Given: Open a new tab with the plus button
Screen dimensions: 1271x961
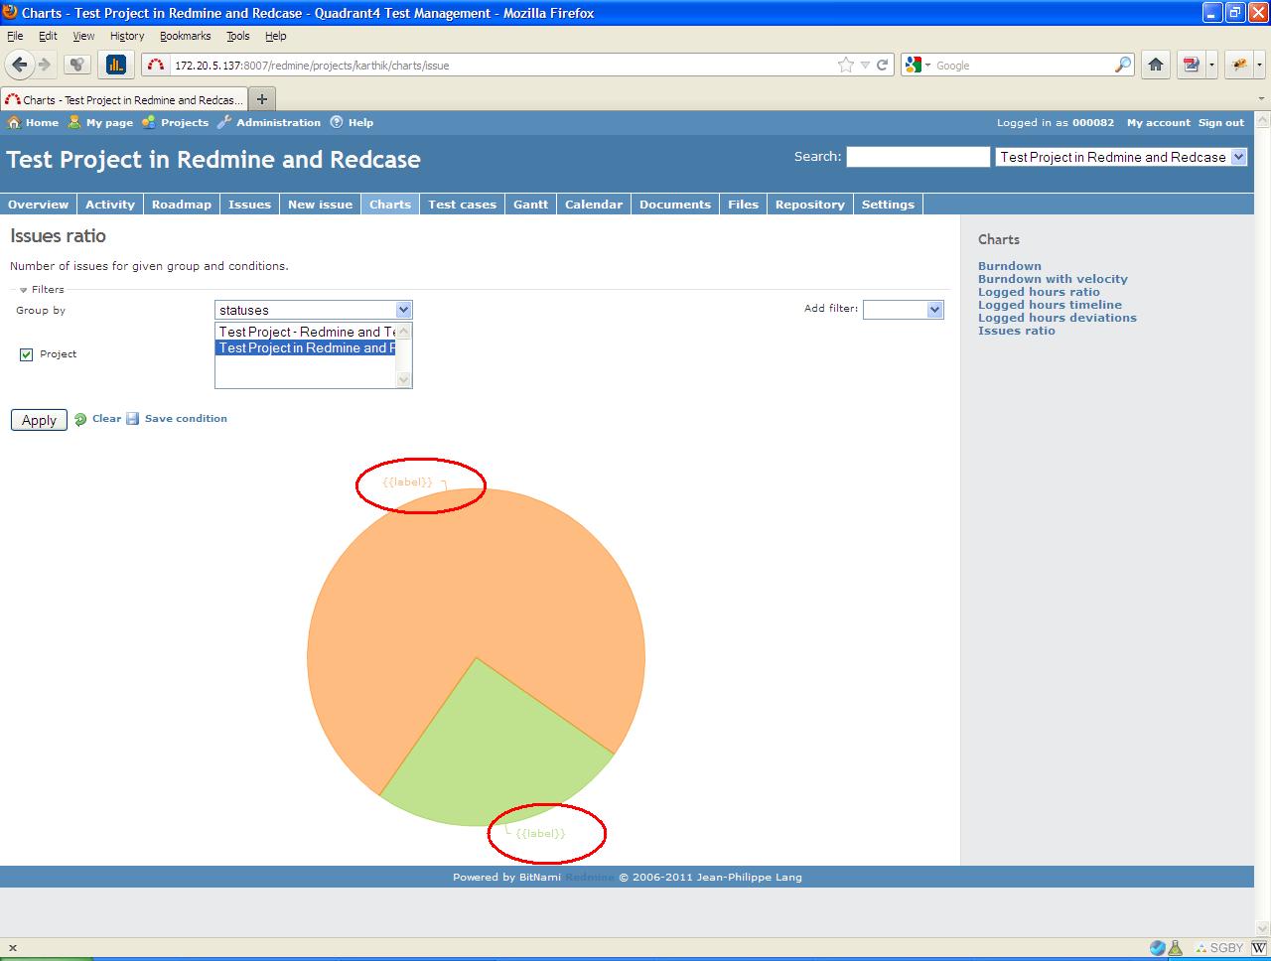Looking at the screenshot, I should point(262,99).
